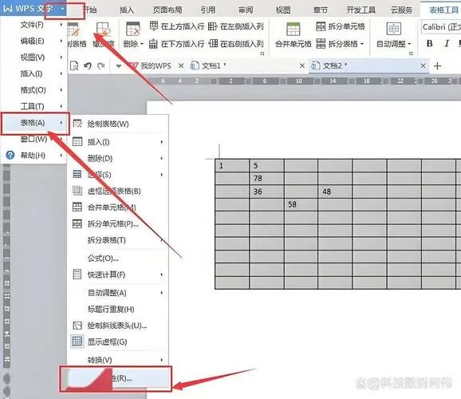Switch to the 审阅 ribbon tab

(x=246, y=10)
